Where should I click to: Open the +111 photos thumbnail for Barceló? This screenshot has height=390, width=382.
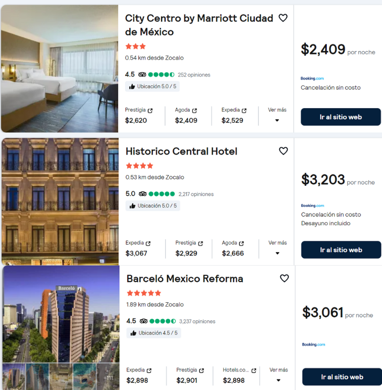108,377
